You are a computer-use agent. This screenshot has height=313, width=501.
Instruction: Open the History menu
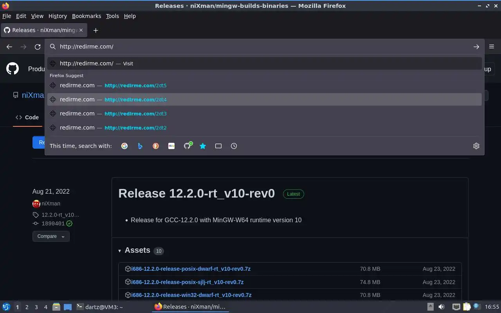tap(58, 16)
